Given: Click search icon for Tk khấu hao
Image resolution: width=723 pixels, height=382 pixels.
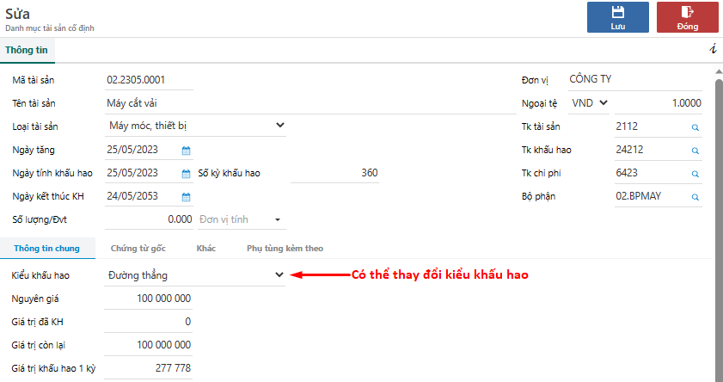Looking at the screenshot, I should pos(695,150).
